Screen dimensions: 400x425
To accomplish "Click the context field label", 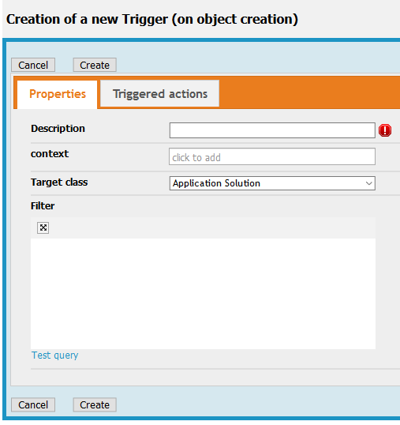I will click(50, 154).
